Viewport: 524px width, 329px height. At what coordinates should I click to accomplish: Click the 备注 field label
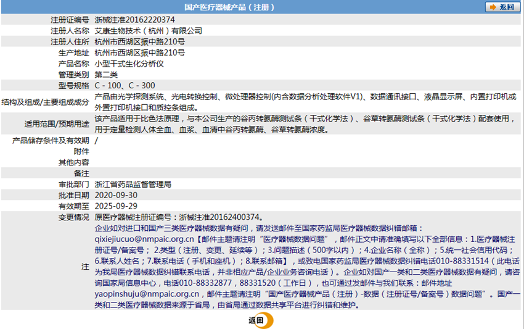[x=81, y=173]
